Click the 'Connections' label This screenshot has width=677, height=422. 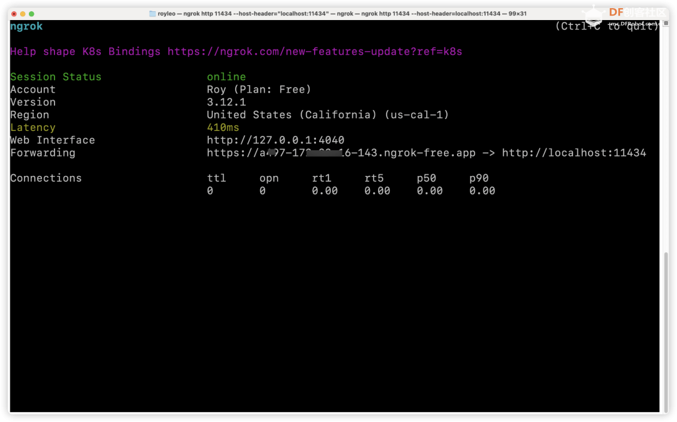(x=46, y=178)
